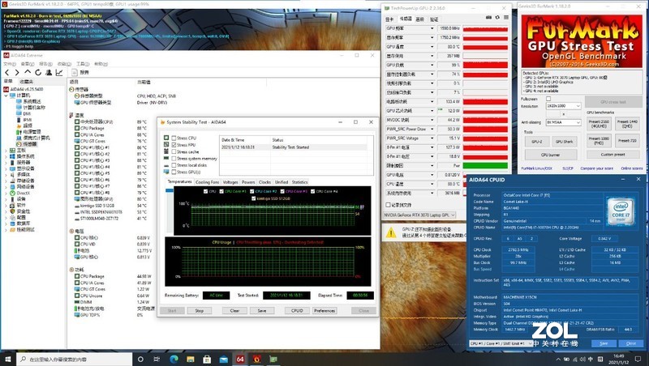This screenshot has height=366, width=649.
Task: Click the Clear button in Stability Test
Action: tap(234, 311)
